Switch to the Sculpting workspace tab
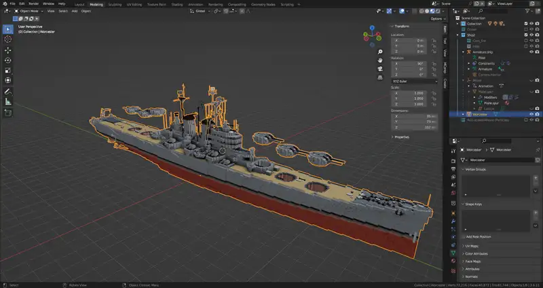This screenshot has width=543, height=288. click(115, 5)
